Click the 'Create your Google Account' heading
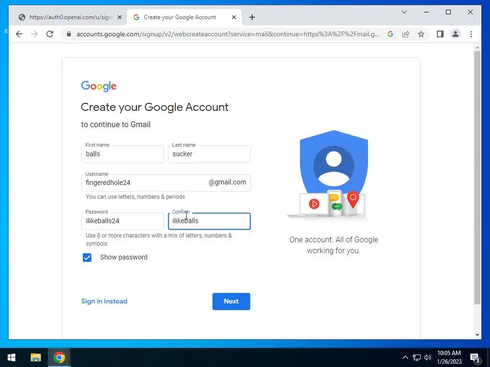 click(155, 108)
